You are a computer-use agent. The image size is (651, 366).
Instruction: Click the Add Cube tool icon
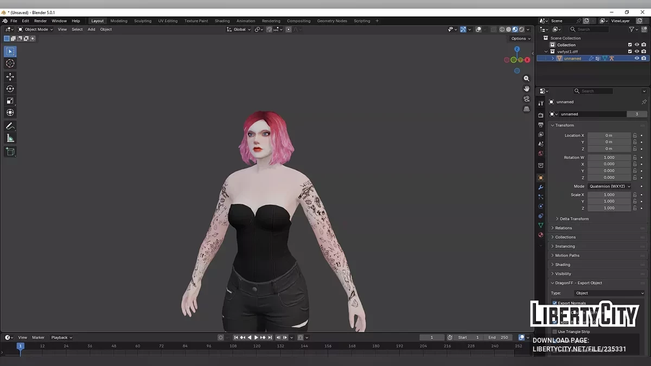(10, 152)
